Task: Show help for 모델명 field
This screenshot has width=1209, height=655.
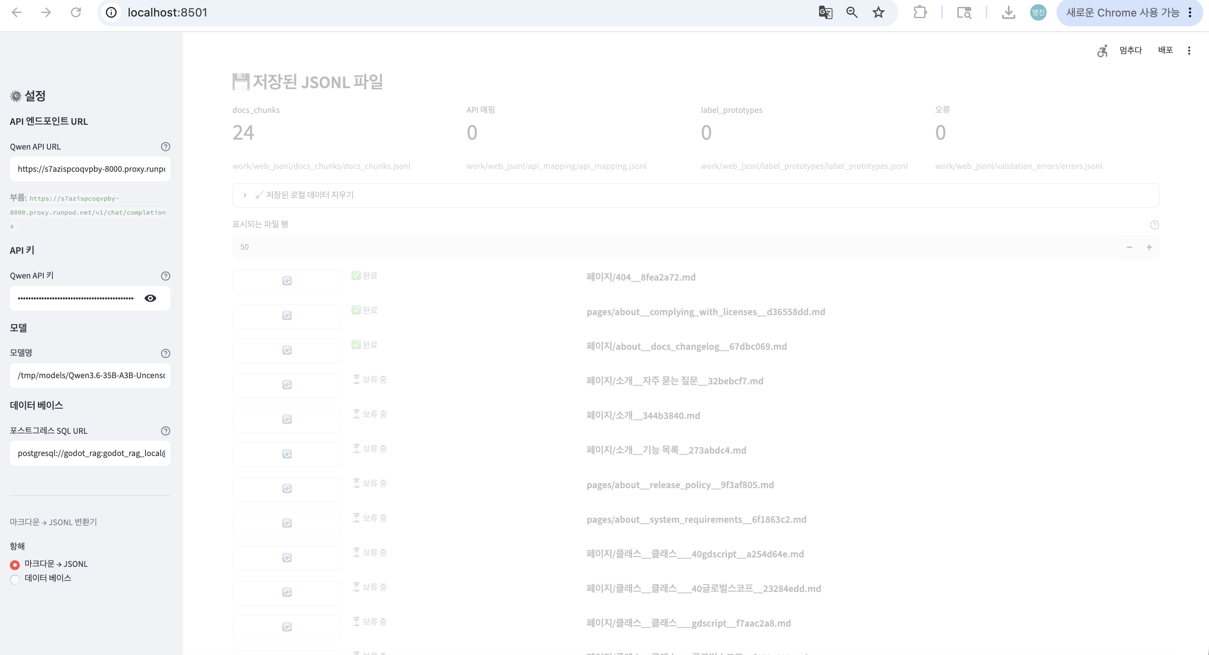Action: tap(165, 353)
